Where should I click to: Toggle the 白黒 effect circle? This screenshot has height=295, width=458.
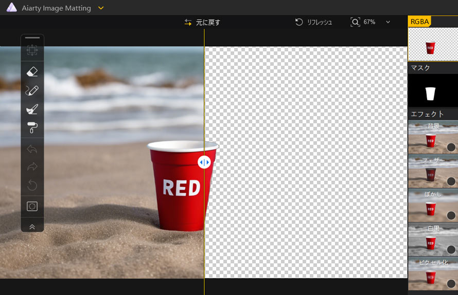(x=451, y=250)
